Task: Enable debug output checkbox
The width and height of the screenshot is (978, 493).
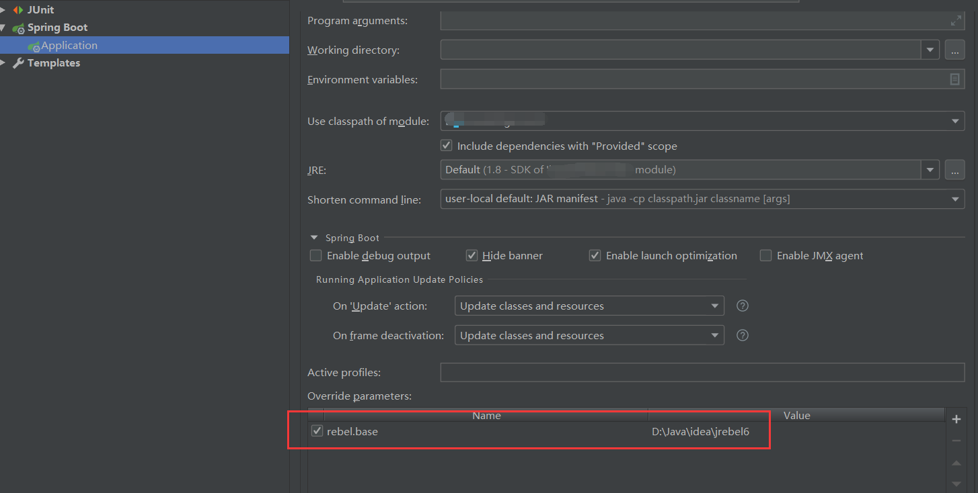Action: pyautogui.click(x=315, y=255)
